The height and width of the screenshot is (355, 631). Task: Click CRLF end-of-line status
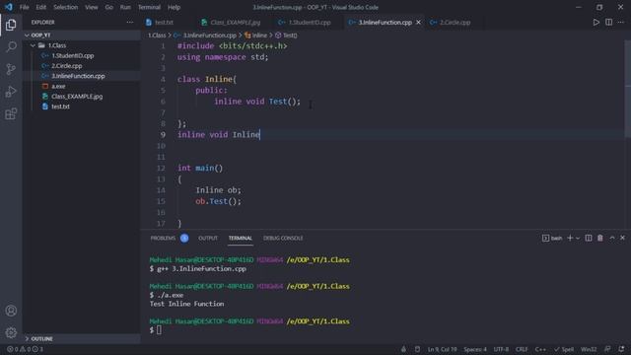[522, 349]
